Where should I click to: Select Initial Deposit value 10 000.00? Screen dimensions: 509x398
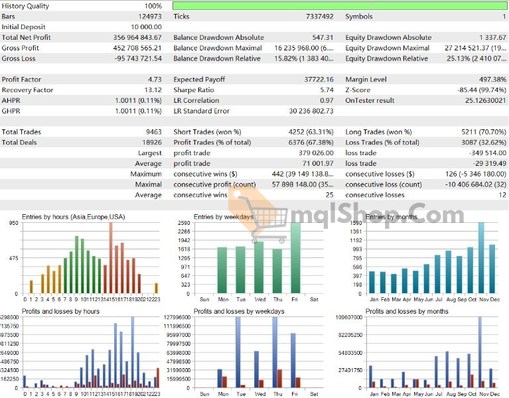146,27
